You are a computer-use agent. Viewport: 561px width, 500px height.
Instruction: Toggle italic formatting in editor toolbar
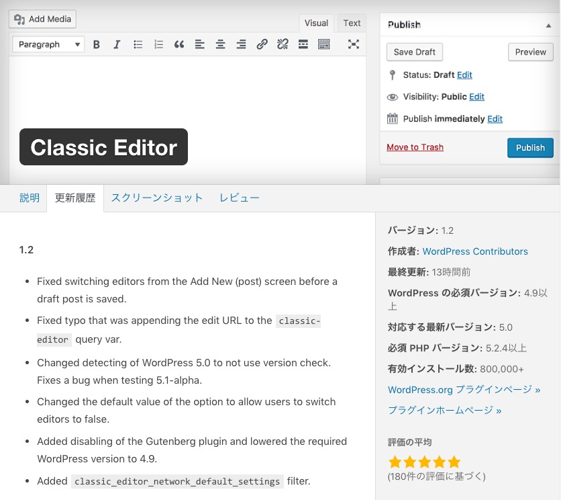pyautogui.click(x=117, y=44)
